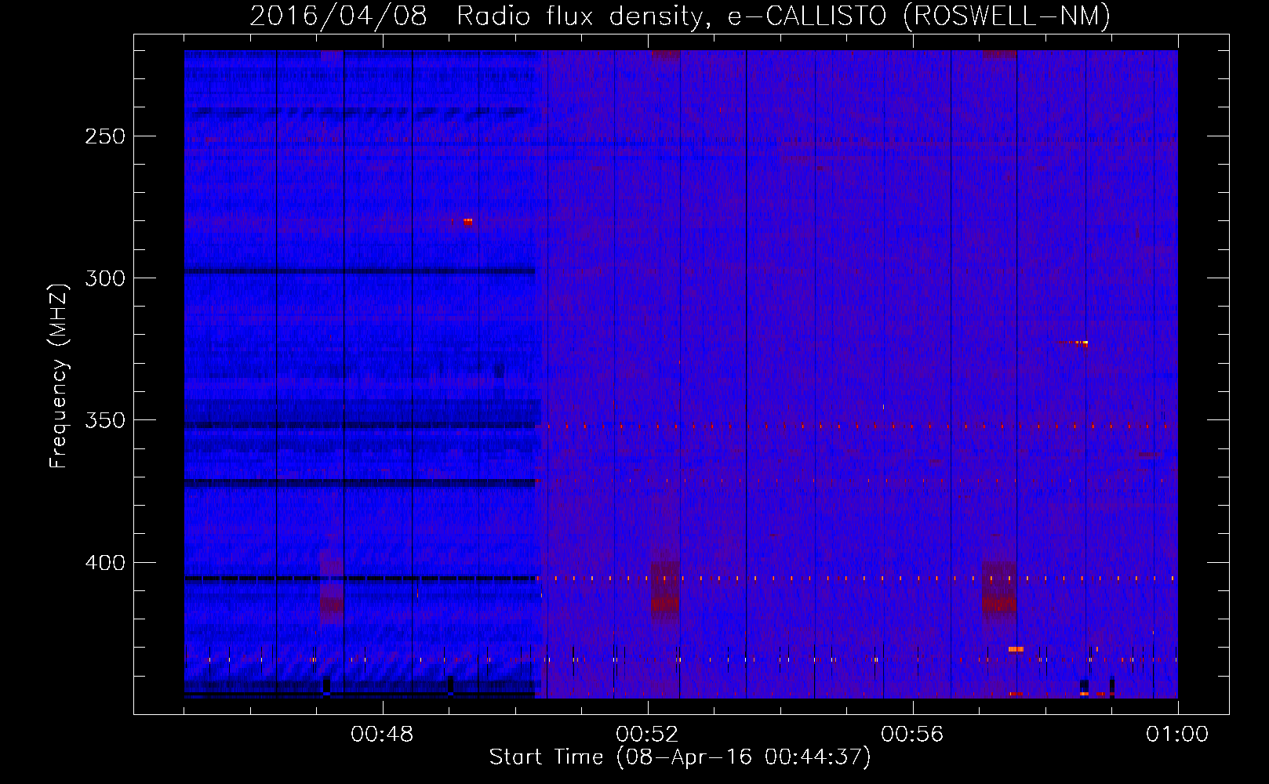Select the 350 frequency tick label
The height and width of the screenshot is (784, 1269).
(105, 420)
